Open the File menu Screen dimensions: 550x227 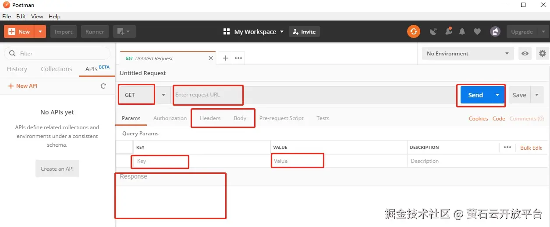pyautogui.click(x=7, y=16)
